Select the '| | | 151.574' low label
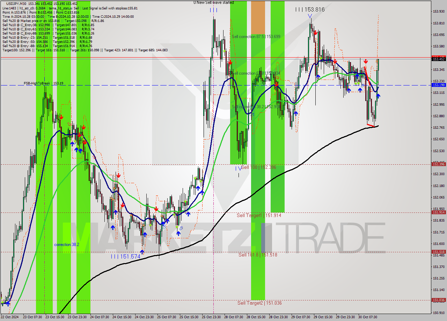This screenshot has width=447, height=321. [x=125, y=256]
